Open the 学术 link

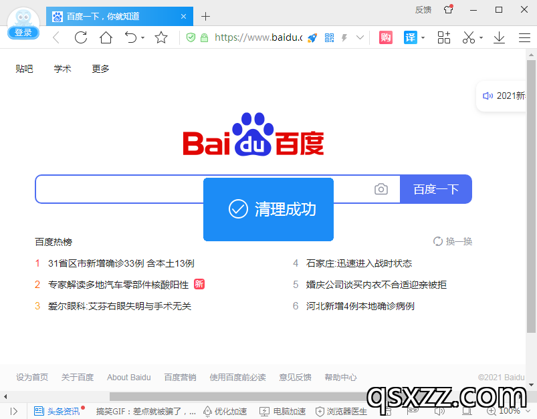tap(62, 69)
